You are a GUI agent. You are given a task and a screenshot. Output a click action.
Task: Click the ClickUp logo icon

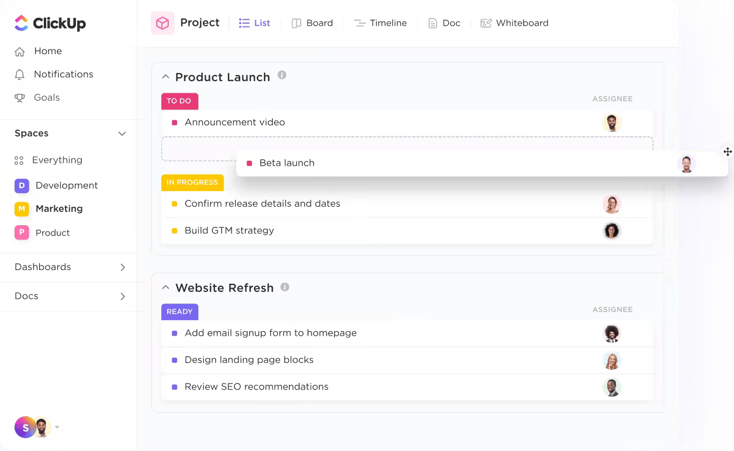tap(21, 23)
